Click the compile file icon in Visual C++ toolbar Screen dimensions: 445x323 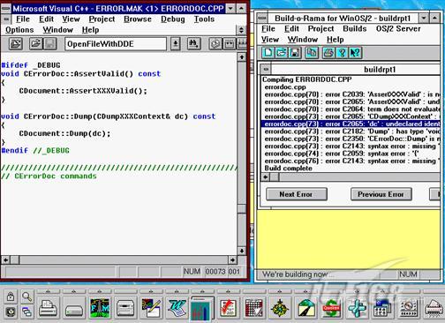(215, 44)
